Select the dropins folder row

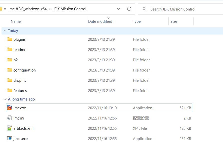pos(99,80)
